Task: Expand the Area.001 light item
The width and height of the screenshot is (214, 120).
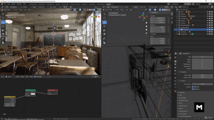Action: [179, 30]
